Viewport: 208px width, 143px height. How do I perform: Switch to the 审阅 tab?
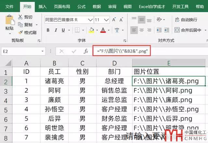click(x=112, y=6)
